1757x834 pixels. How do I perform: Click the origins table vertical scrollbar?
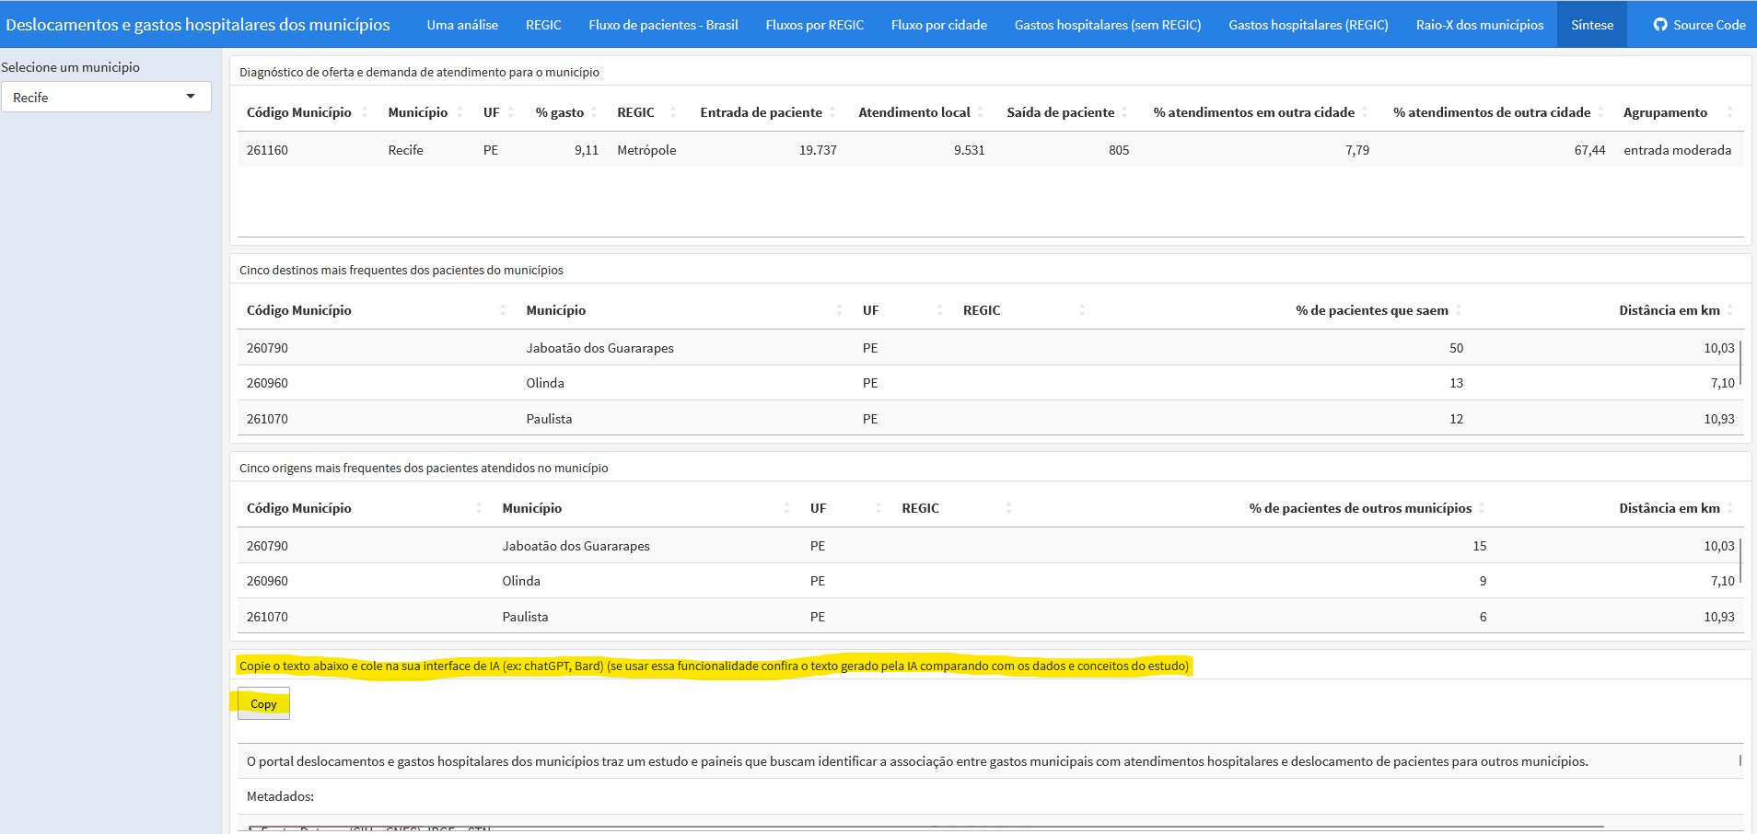(x=1740, y=561)
